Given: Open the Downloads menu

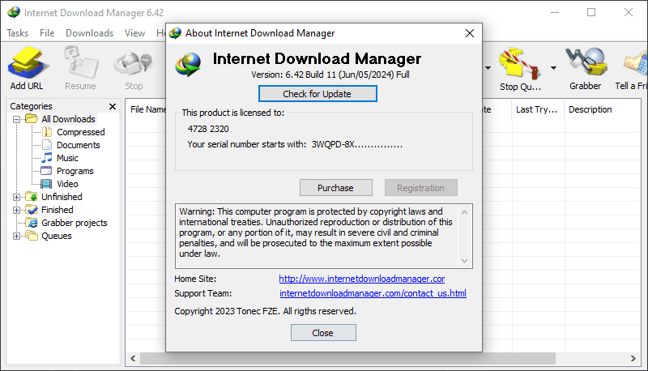Looking at the screenshot, I should 89,33.
